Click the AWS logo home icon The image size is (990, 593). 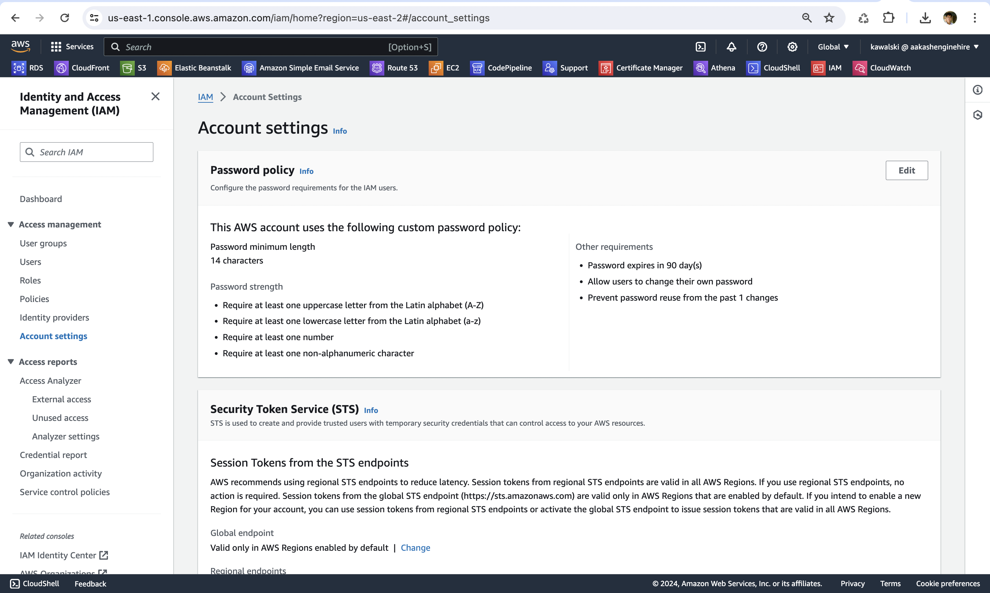pos(20,46)
